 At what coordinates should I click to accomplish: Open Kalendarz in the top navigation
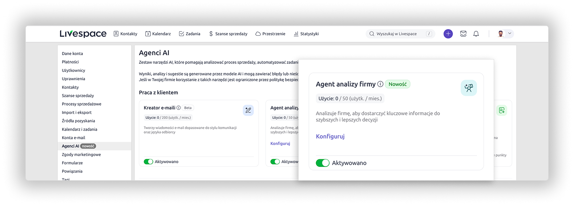[x=158, y=34]
